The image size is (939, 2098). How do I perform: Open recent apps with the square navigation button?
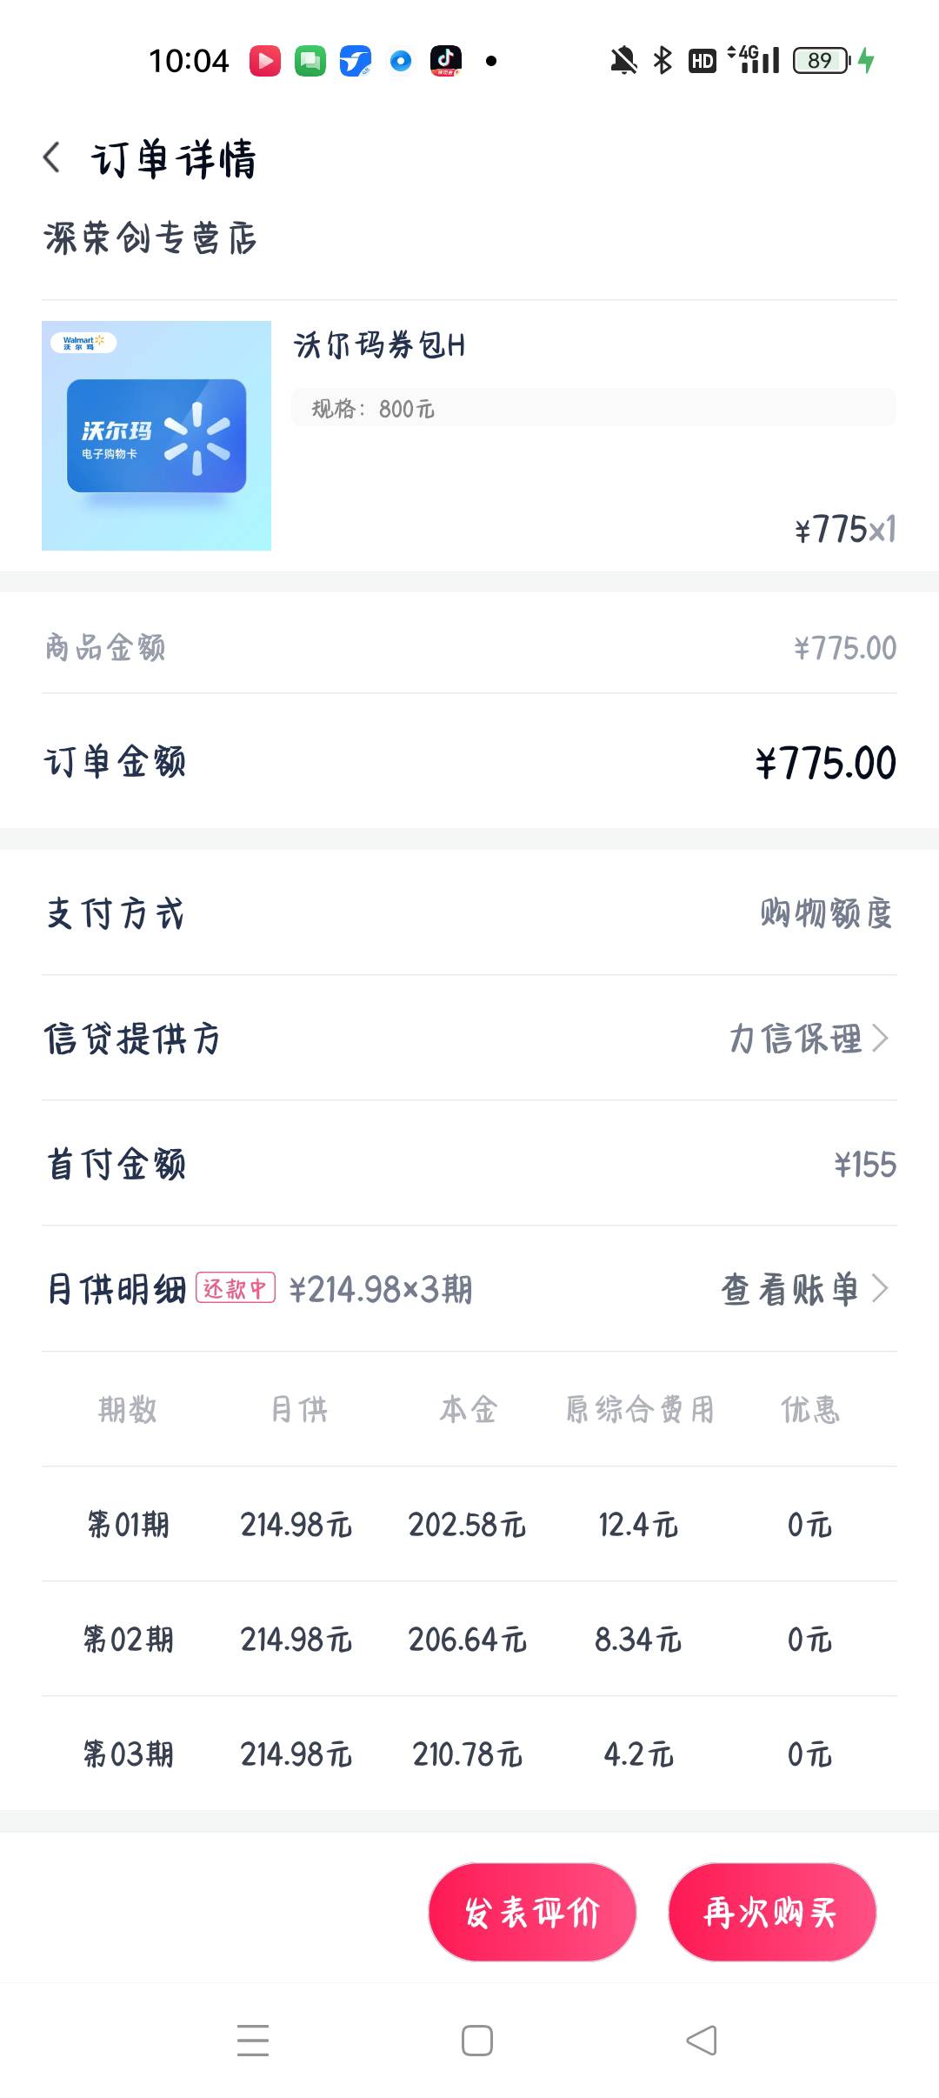477,2040
